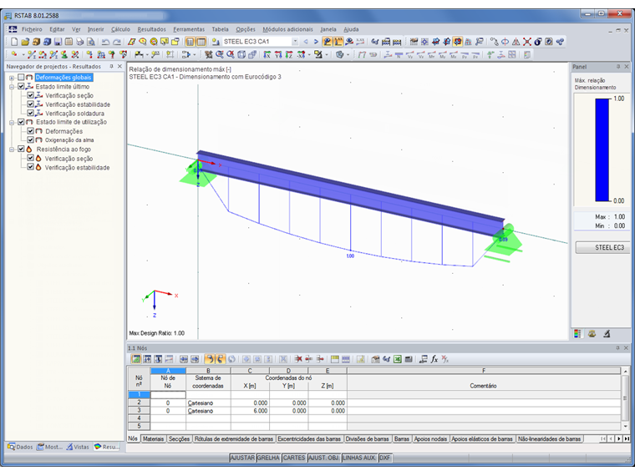635x476 pixels.
Task: Toggle GRELHA status bar button
Action: tap(268, 458)
